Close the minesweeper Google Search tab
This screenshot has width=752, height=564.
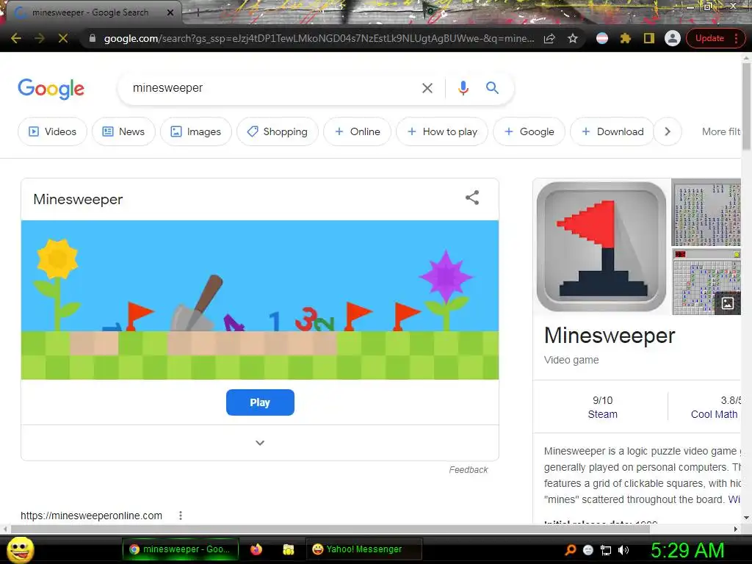point(170,12)
